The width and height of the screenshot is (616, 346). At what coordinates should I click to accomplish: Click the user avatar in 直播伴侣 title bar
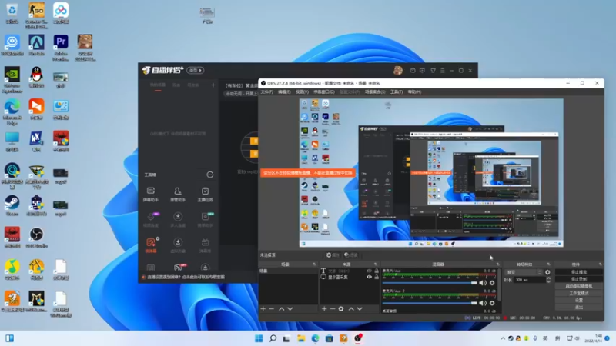tap(397, 71)
